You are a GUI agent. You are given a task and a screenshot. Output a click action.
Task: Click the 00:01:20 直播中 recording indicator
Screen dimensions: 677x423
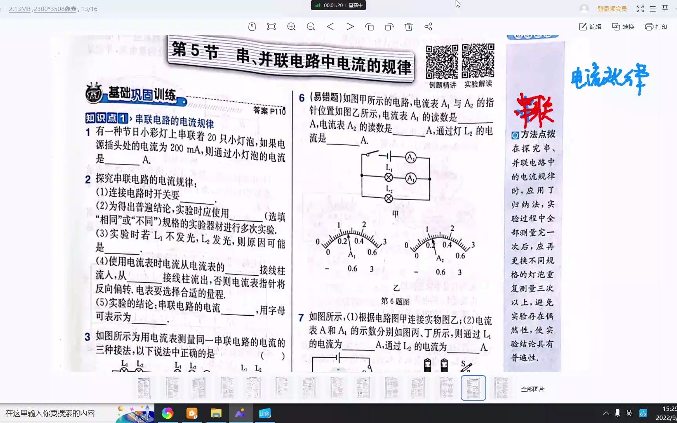coord(339,5)
